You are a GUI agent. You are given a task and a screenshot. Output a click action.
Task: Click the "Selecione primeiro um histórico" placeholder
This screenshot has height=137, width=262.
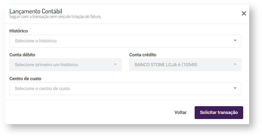pos(46,65)
